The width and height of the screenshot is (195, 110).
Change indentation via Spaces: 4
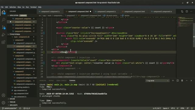[166, 108]
